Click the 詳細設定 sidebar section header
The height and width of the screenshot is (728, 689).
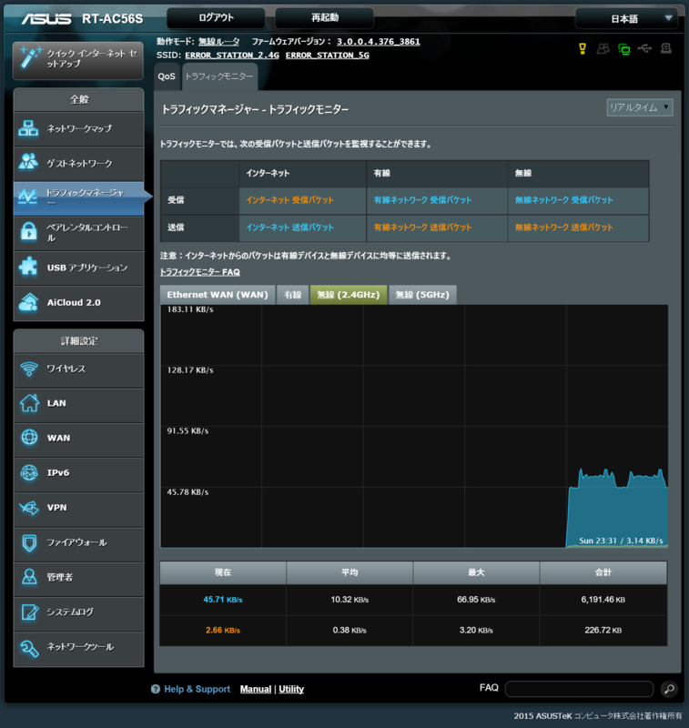pyautogui.click(x=79, y=341)
